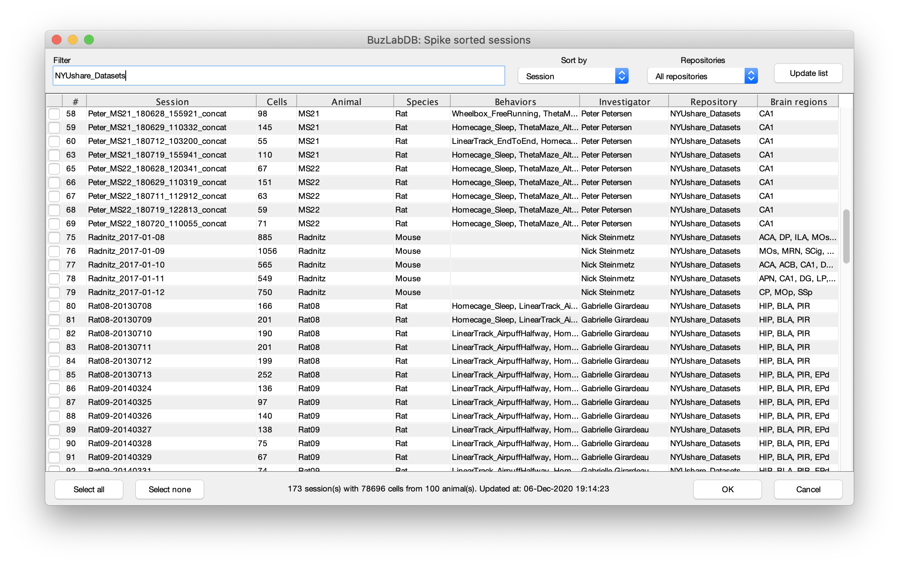This screenshot has width=899, height=565.
Task: Click the Select all button
Action: [x=89, y=489]
